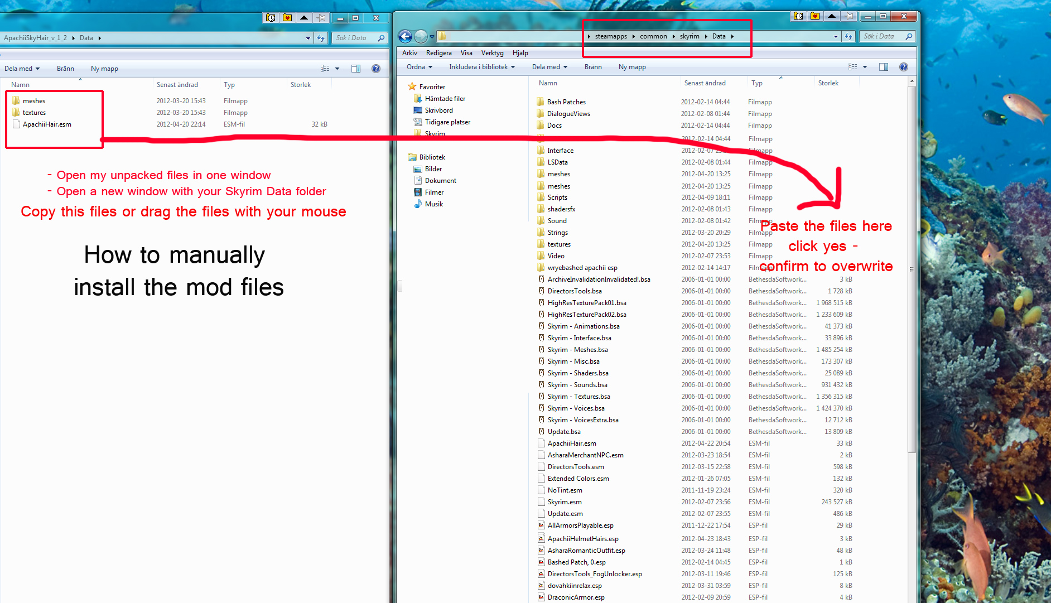1051x603 pixels.
Task: Open the Verktyg menu
Action: [x=492, y=53]
